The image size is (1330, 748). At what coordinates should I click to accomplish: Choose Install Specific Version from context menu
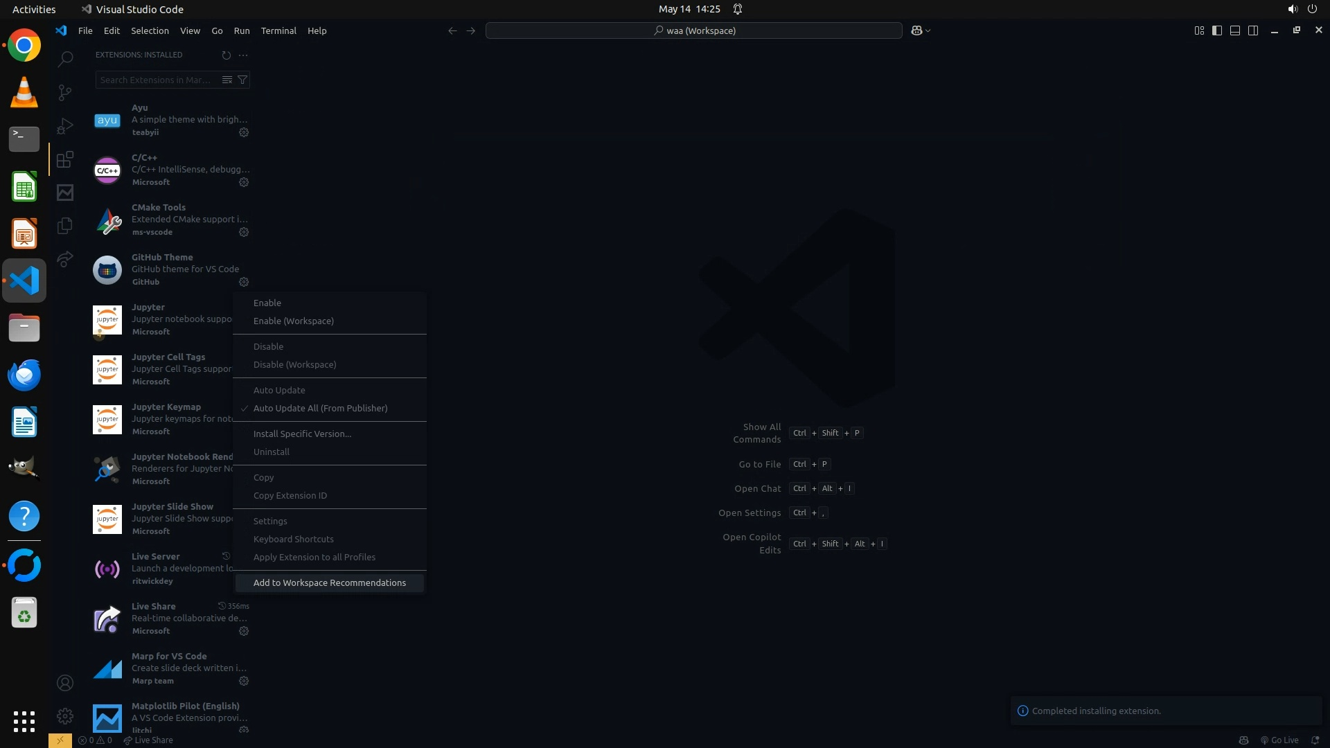tap(302, 434)
